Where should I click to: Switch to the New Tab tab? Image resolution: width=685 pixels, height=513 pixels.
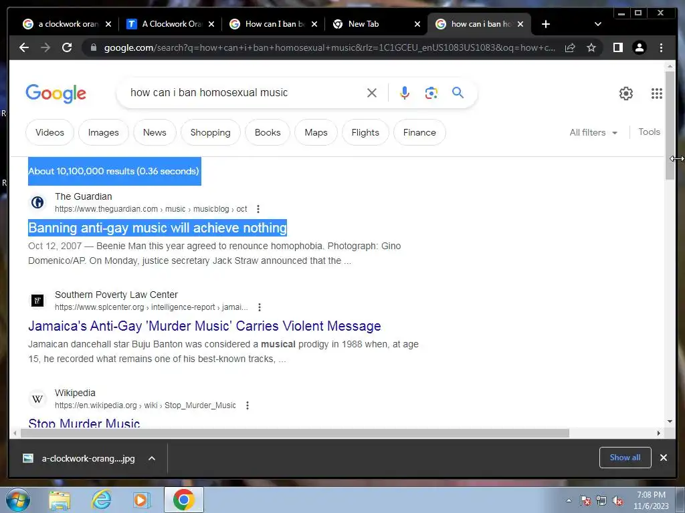(x=371, y=24)
